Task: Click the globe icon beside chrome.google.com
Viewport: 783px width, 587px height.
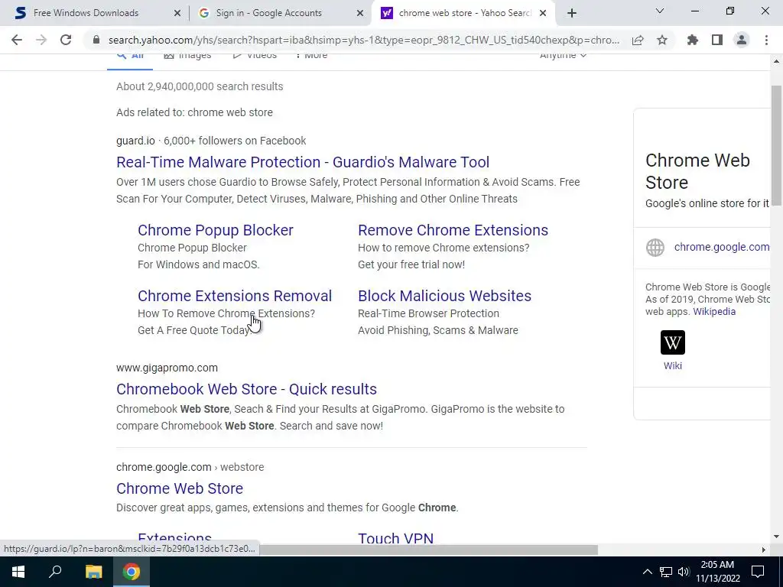Action: click(655, 248)
